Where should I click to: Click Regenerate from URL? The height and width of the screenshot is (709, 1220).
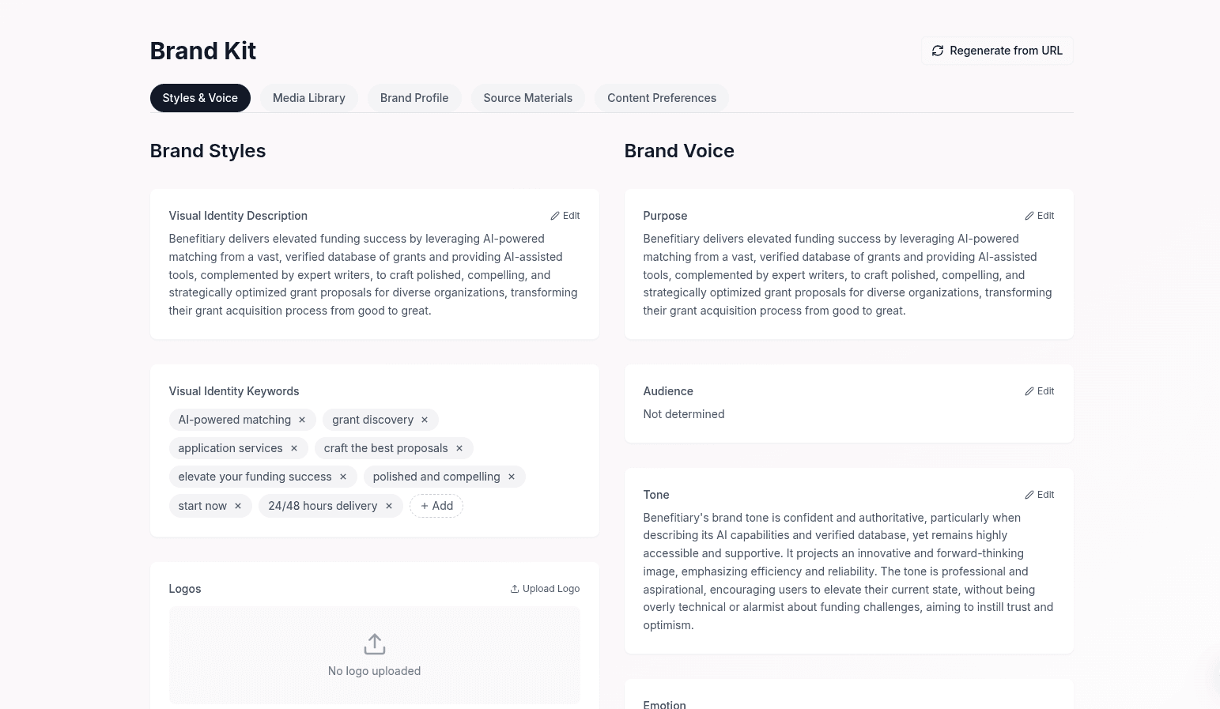(997, 50)
